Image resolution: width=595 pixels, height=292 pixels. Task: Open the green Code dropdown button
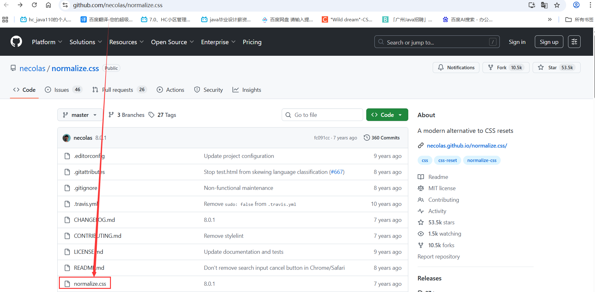point(387,115)
